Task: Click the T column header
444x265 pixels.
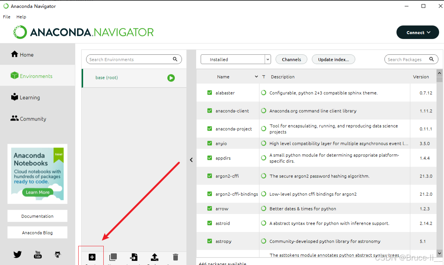Action: click(x=264, y=77)
